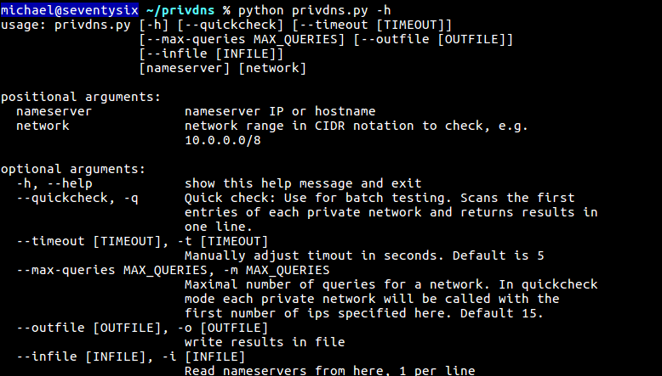
Task: Click '--max-queries MAX_QUERIES, -m MAX_QUERIES' line
Action: [173, 270]
